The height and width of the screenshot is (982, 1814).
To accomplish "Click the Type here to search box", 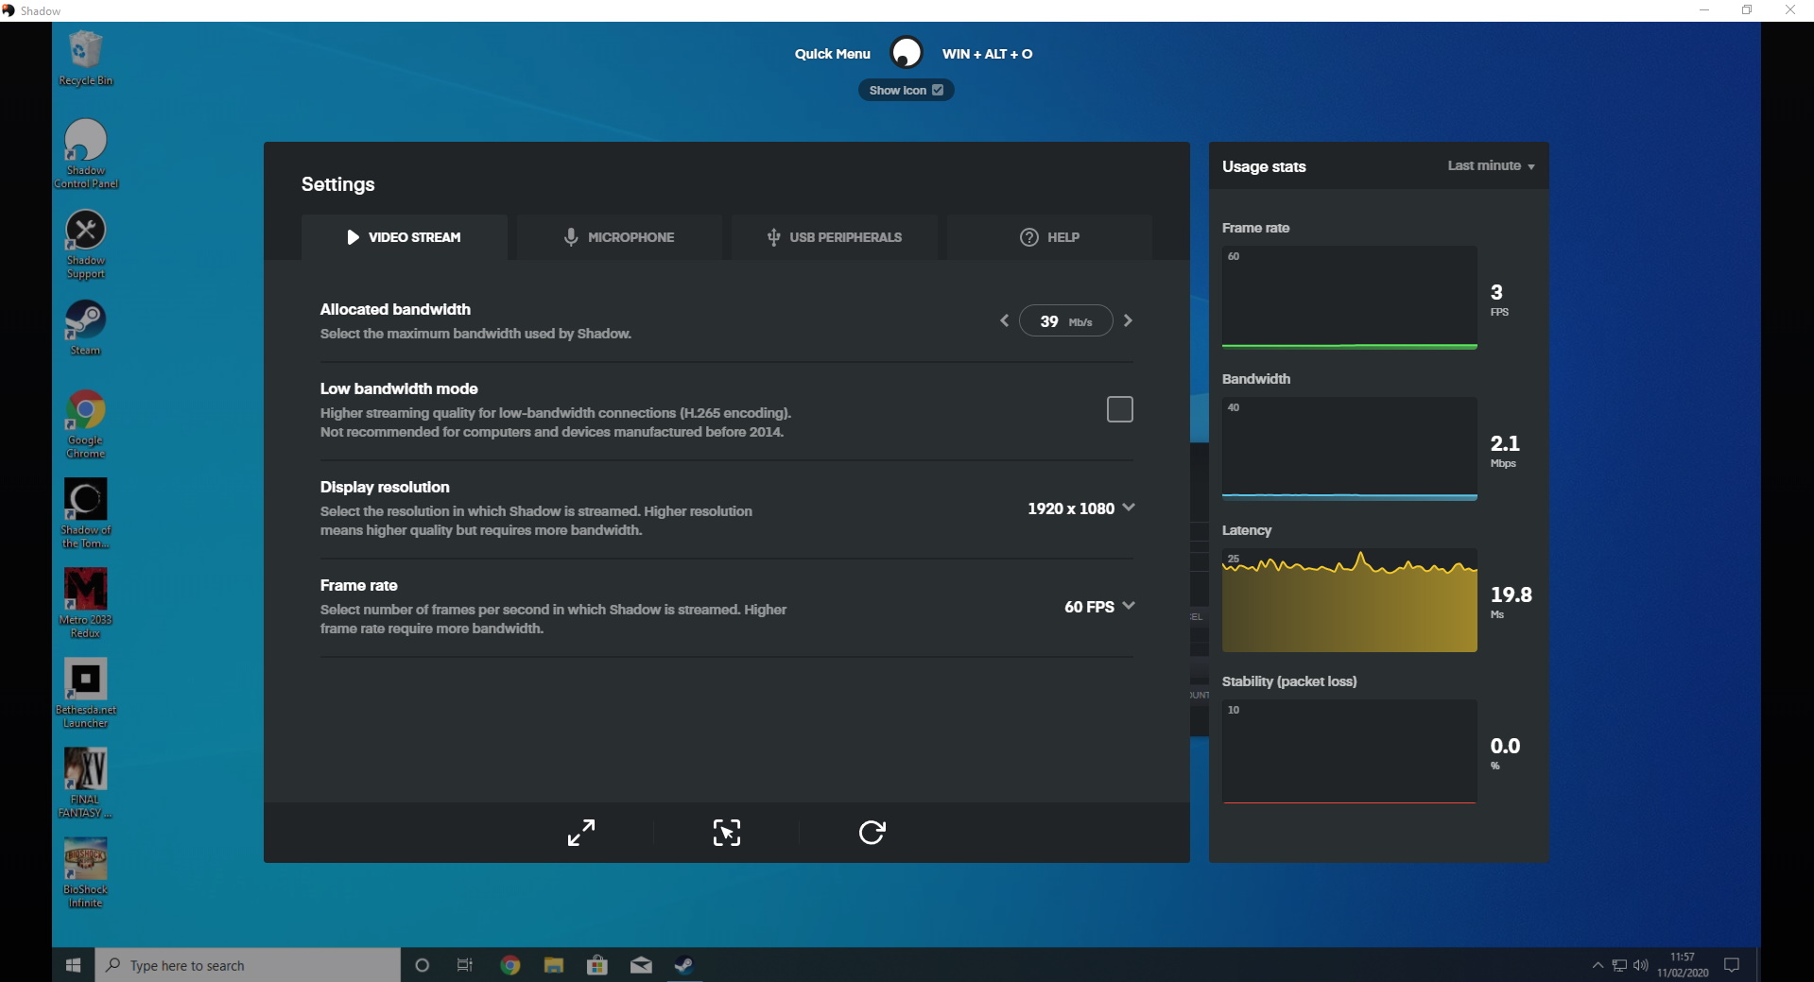I will [x=248, y=965].
